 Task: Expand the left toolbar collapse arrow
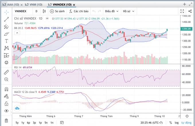[11, 112]
